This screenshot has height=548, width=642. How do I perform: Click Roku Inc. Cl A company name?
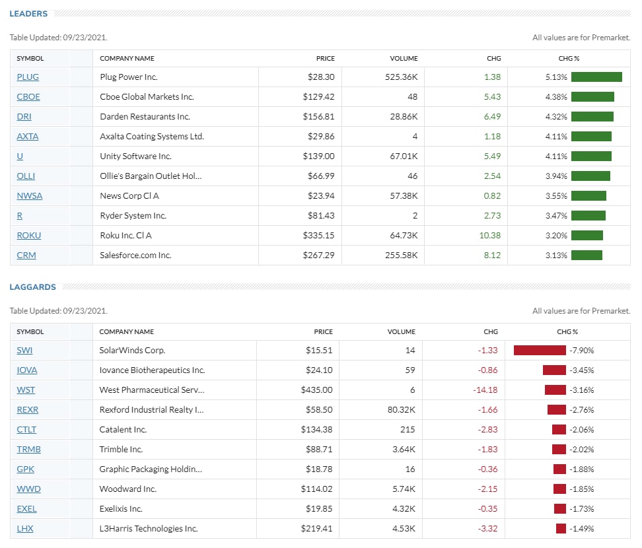click(x=125, y=235)
